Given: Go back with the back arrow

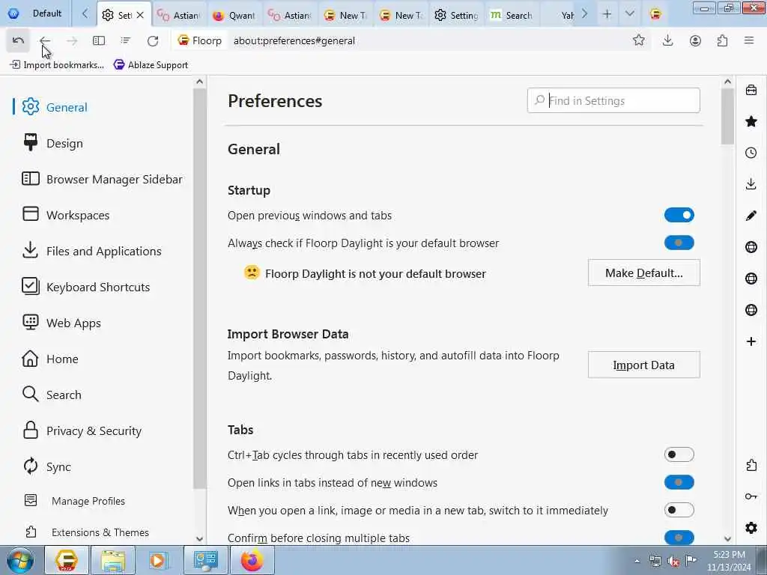Looking at the screenshot, I should (x=44, y=40).
